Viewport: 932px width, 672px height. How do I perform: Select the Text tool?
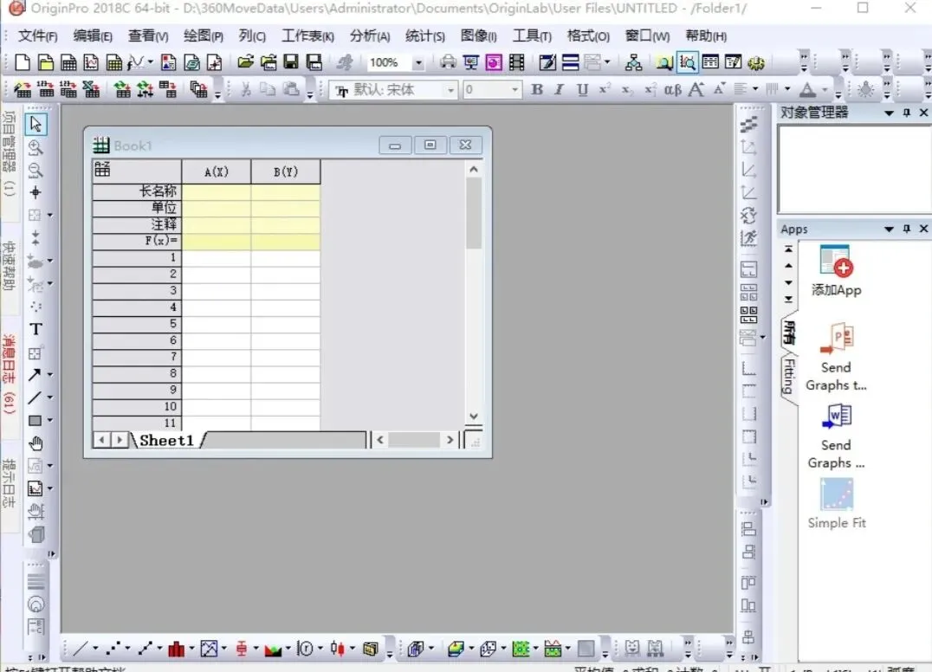pyautogui.click(x=36, y=329)
